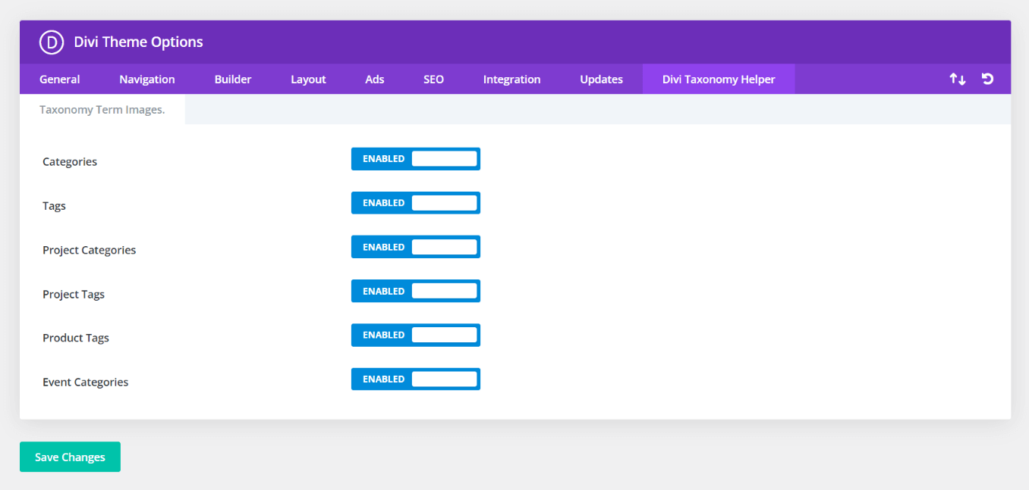Image resolution: width=1029 pixels, height=490 pixels.
Task: Click the Taxonomy Term Images sub-tab
Action: [102, 109]
